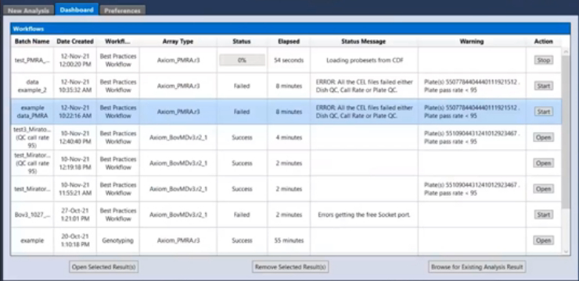Sort by the Status column header
Viewport: 579px width, 281px height.
tap(242, 41)
